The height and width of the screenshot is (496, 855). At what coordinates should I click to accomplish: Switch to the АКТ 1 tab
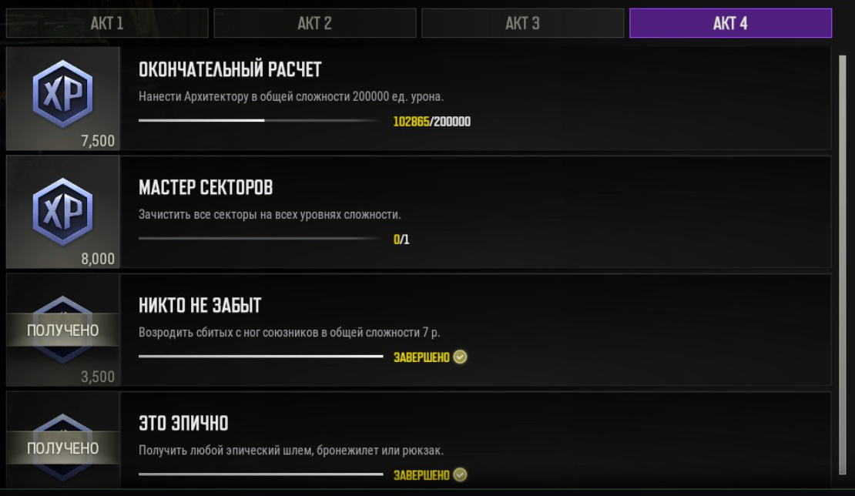tap(107, 23)
